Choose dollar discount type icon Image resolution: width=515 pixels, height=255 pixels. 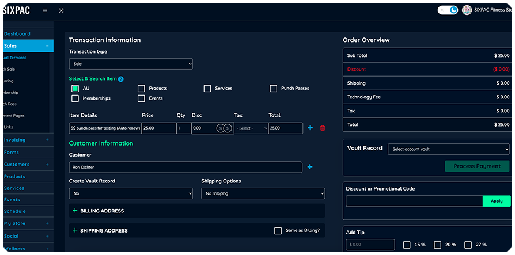(228, 128)
